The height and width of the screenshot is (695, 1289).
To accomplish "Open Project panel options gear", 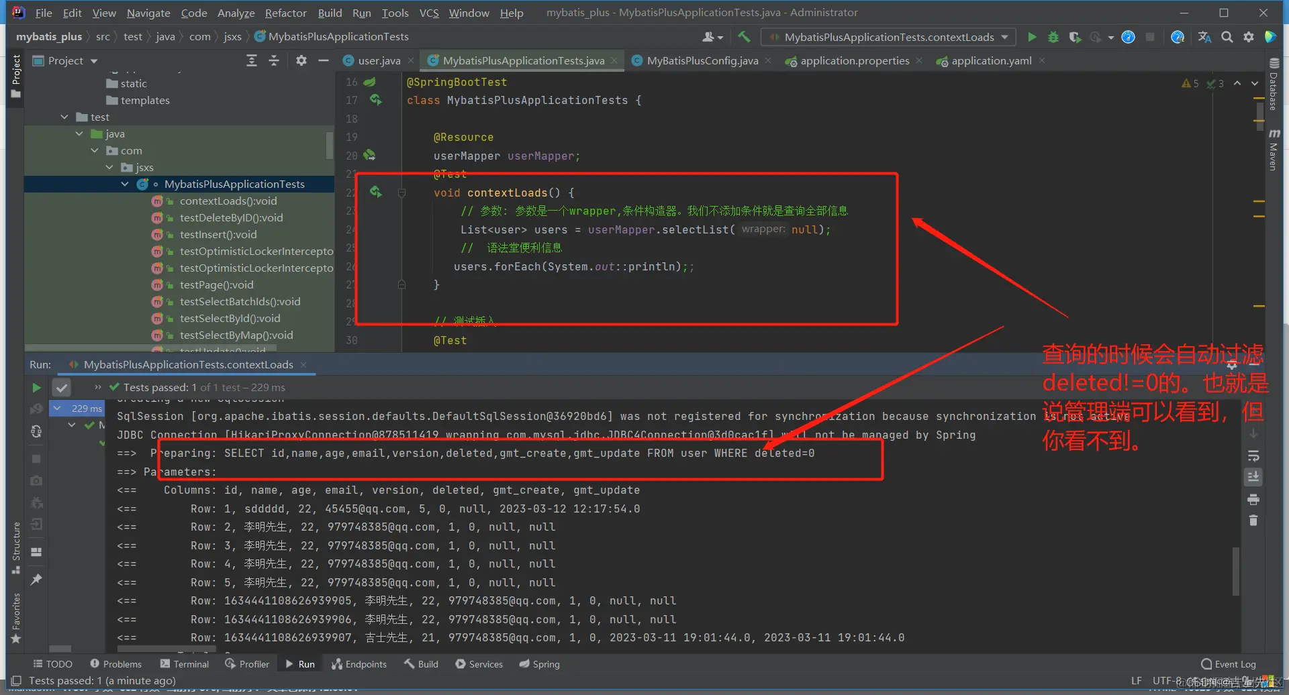I will [x=301, y=61].
